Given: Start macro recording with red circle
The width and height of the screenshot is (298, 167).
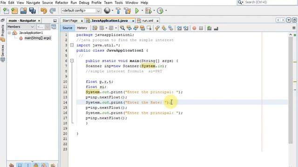Looking at the screenshot, I should (194, 28).
